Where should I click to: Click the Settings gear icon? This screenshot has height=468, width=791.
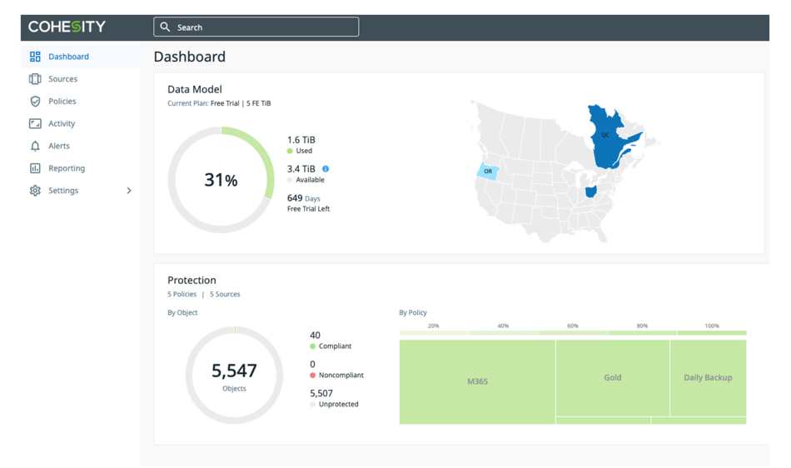point(35,191)
